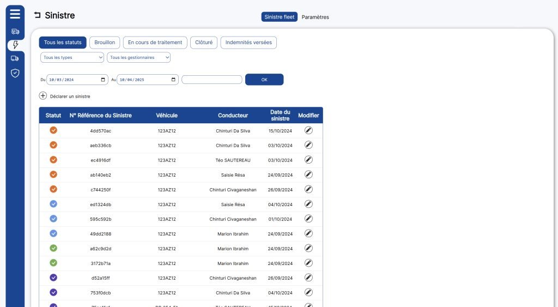Click green status icon of a62c9d2d

pos(53,248)
